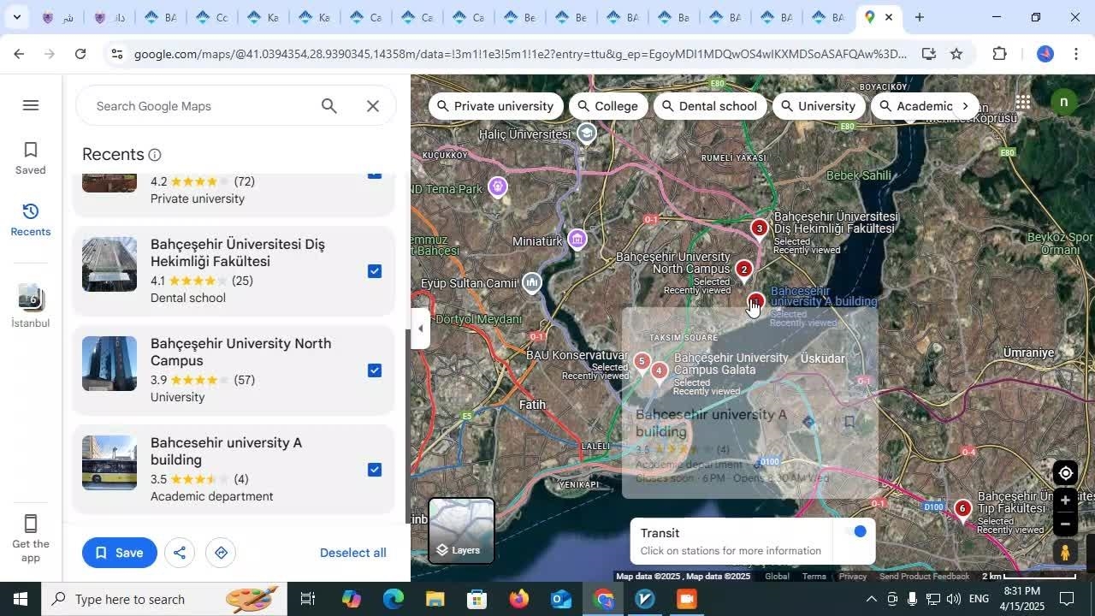
Task: Click Deselect all link
Action: [x=352, y=553]
